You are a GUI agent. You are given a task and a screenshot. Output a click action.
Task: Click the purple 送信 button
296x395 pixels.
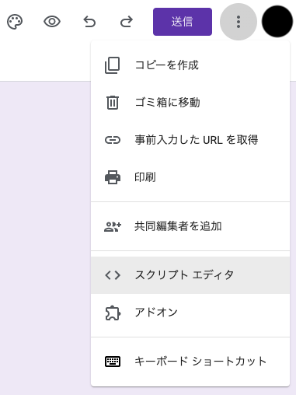pyautogui.click(x=183, y=22)
